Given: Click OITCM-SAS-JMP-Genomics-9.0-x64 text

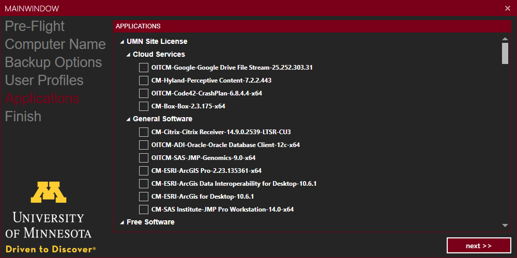Looking at the screenshot, I should coord(203,158).
